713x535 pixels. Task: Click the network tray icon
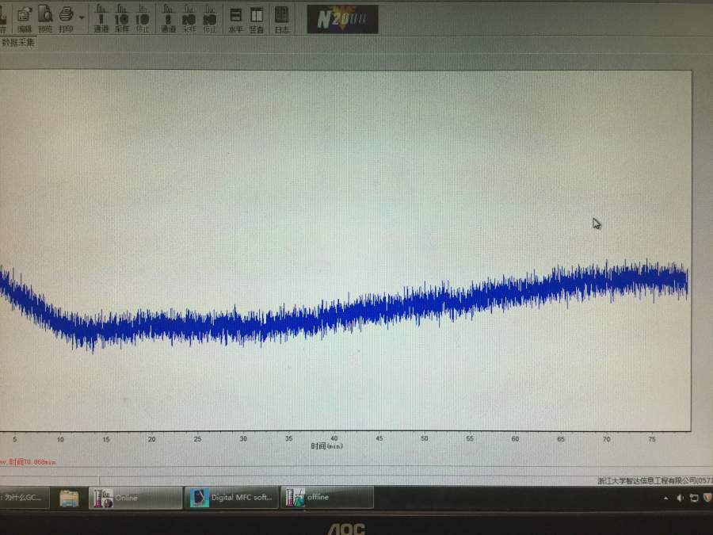click(x=694, y=499)
